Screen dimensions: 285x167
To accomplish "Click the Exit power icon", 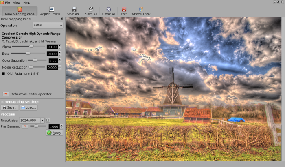I will coord(124,11).
